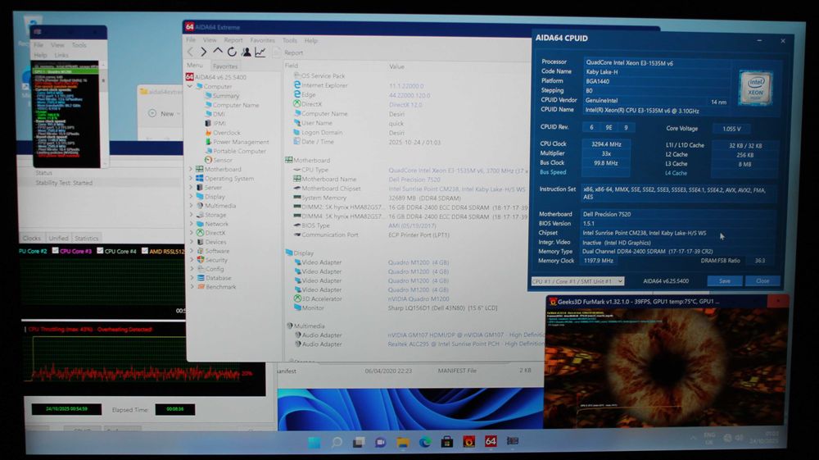Expand the Benchmark tree node
This screenshot has width=819, height=460.
tap(191, 287)
